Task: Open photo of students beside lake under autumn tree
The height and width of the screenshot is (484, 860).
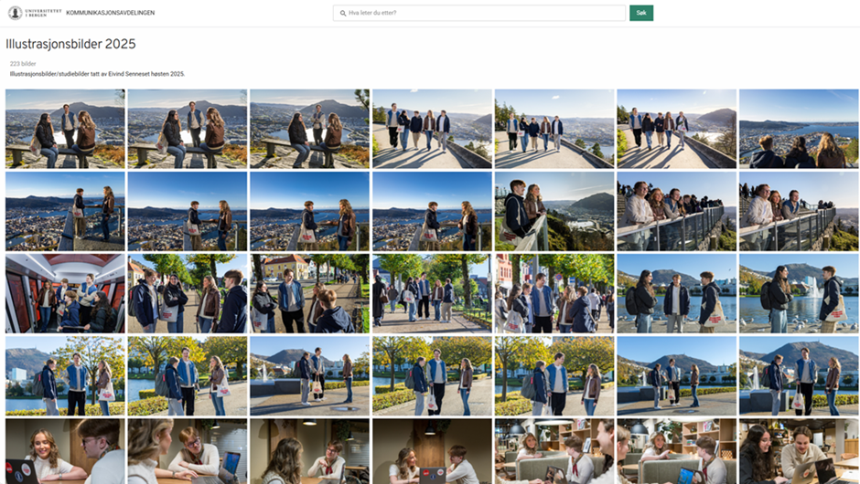Action: pos(65,375)
